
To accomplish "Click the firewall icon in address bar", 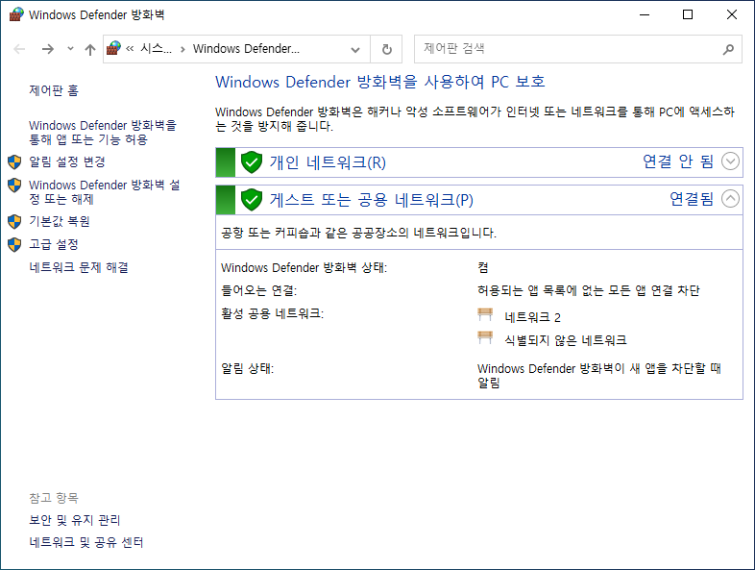I will pos(113,48).
